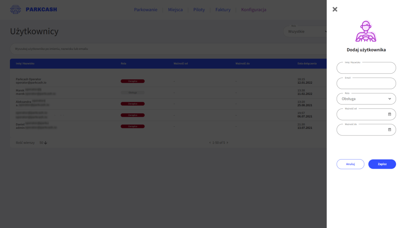The width and height of the screenshot is (406, 228).
Task: Click the ParkCash logo
Action: click(33, 9)
